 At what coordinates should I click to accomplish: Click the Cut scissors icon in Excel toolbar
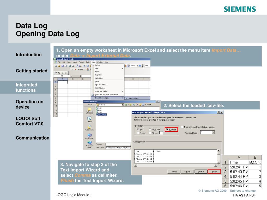[84, 66]
